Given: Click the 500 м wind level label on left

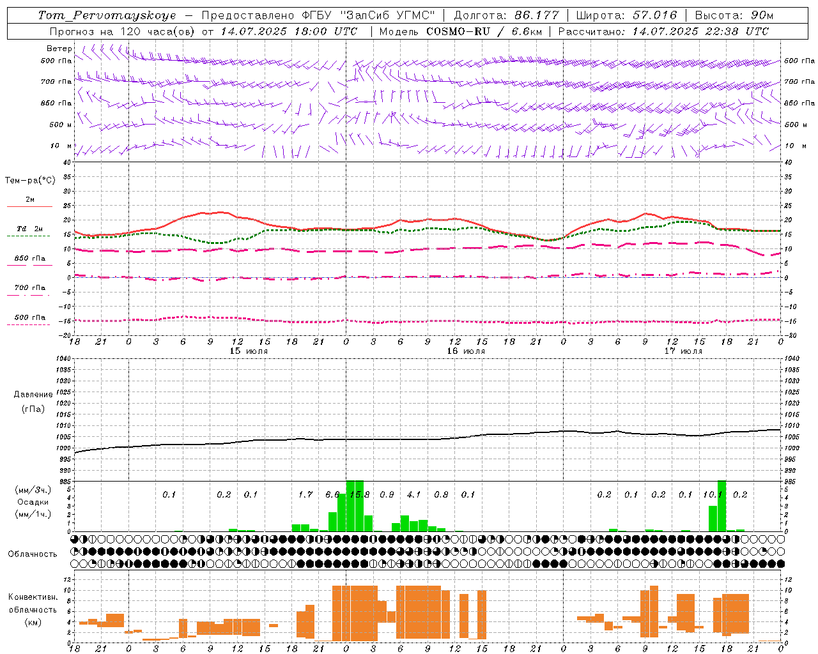Looking at the screenshot, I should pyautogui.click(x=61, y=125).
